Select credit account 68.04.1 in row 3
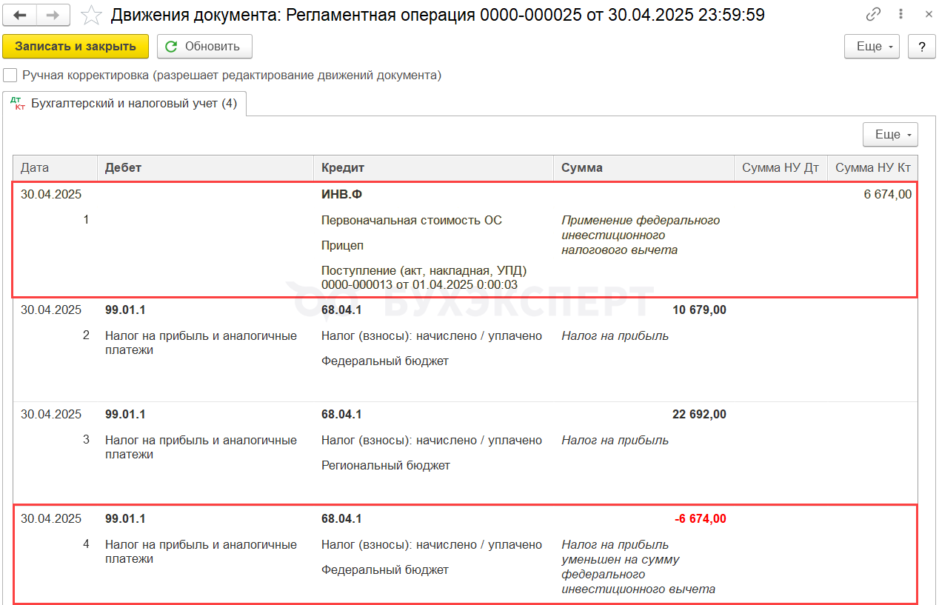Image resolution: width=939 pixels, height=605 pixels. (341, 414)
